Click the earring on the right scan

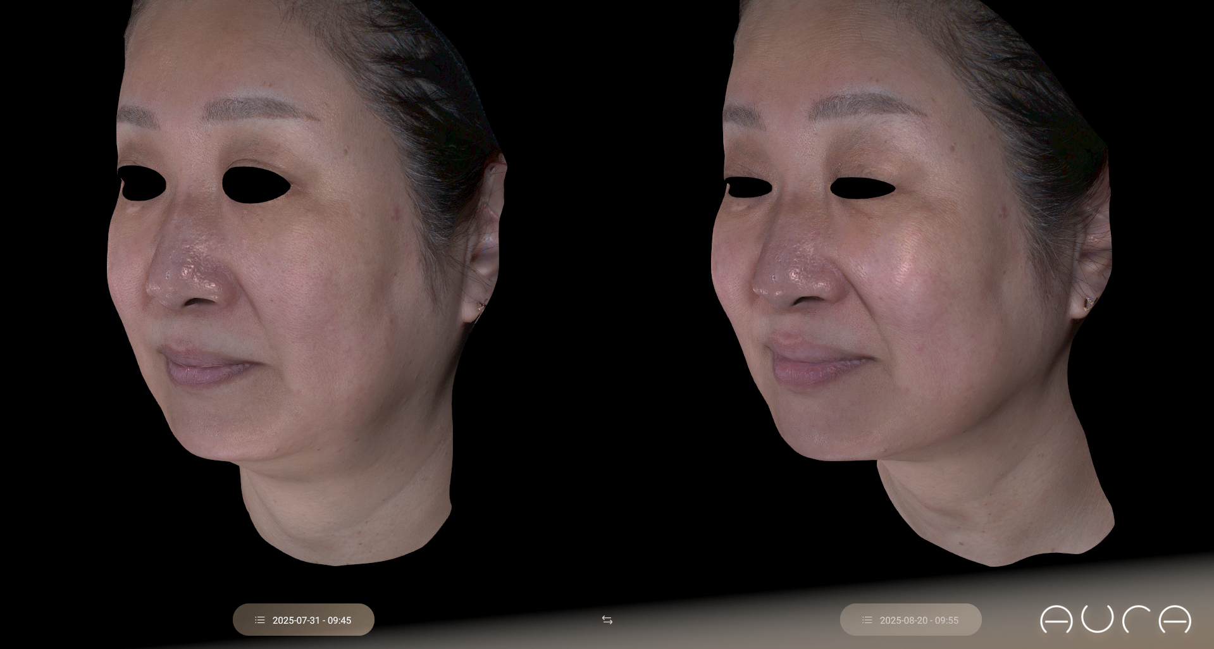coord(1087,304)
